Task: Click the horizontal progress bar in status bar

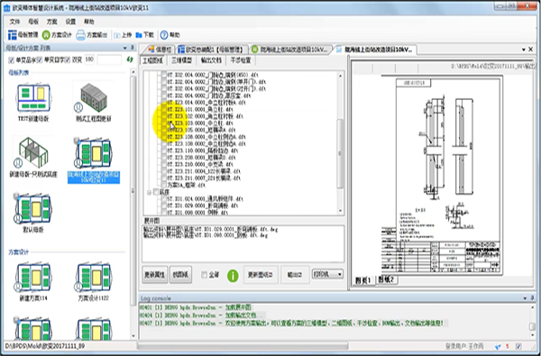Action: point(243,346)
